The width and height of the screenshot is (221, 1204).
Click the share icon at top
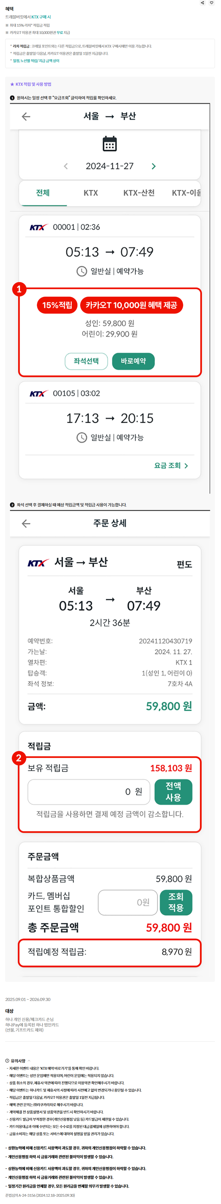point(203,3)
